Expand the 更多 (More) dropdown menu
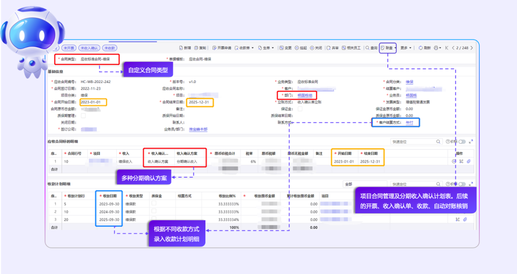 [x=406, y=48]
